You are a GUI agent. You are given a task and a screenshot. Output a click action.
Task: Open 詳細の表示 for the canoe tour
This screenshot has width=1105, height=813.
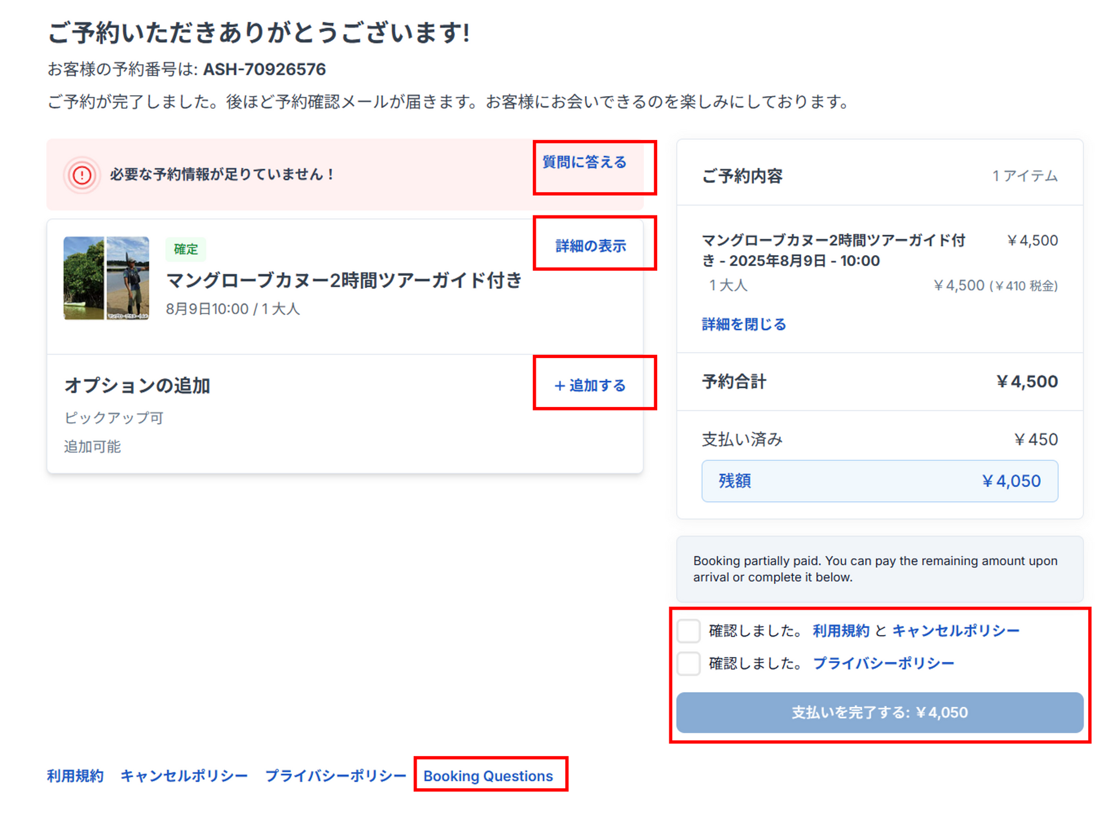point(590,246)
